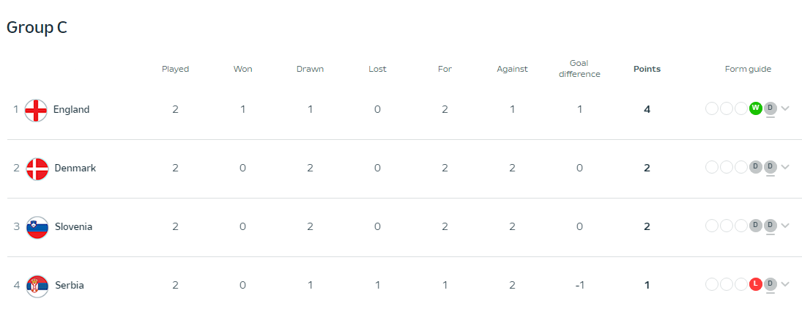Click Denmark's first D form badge
The image size is (802, 315).
click(756, 167)
